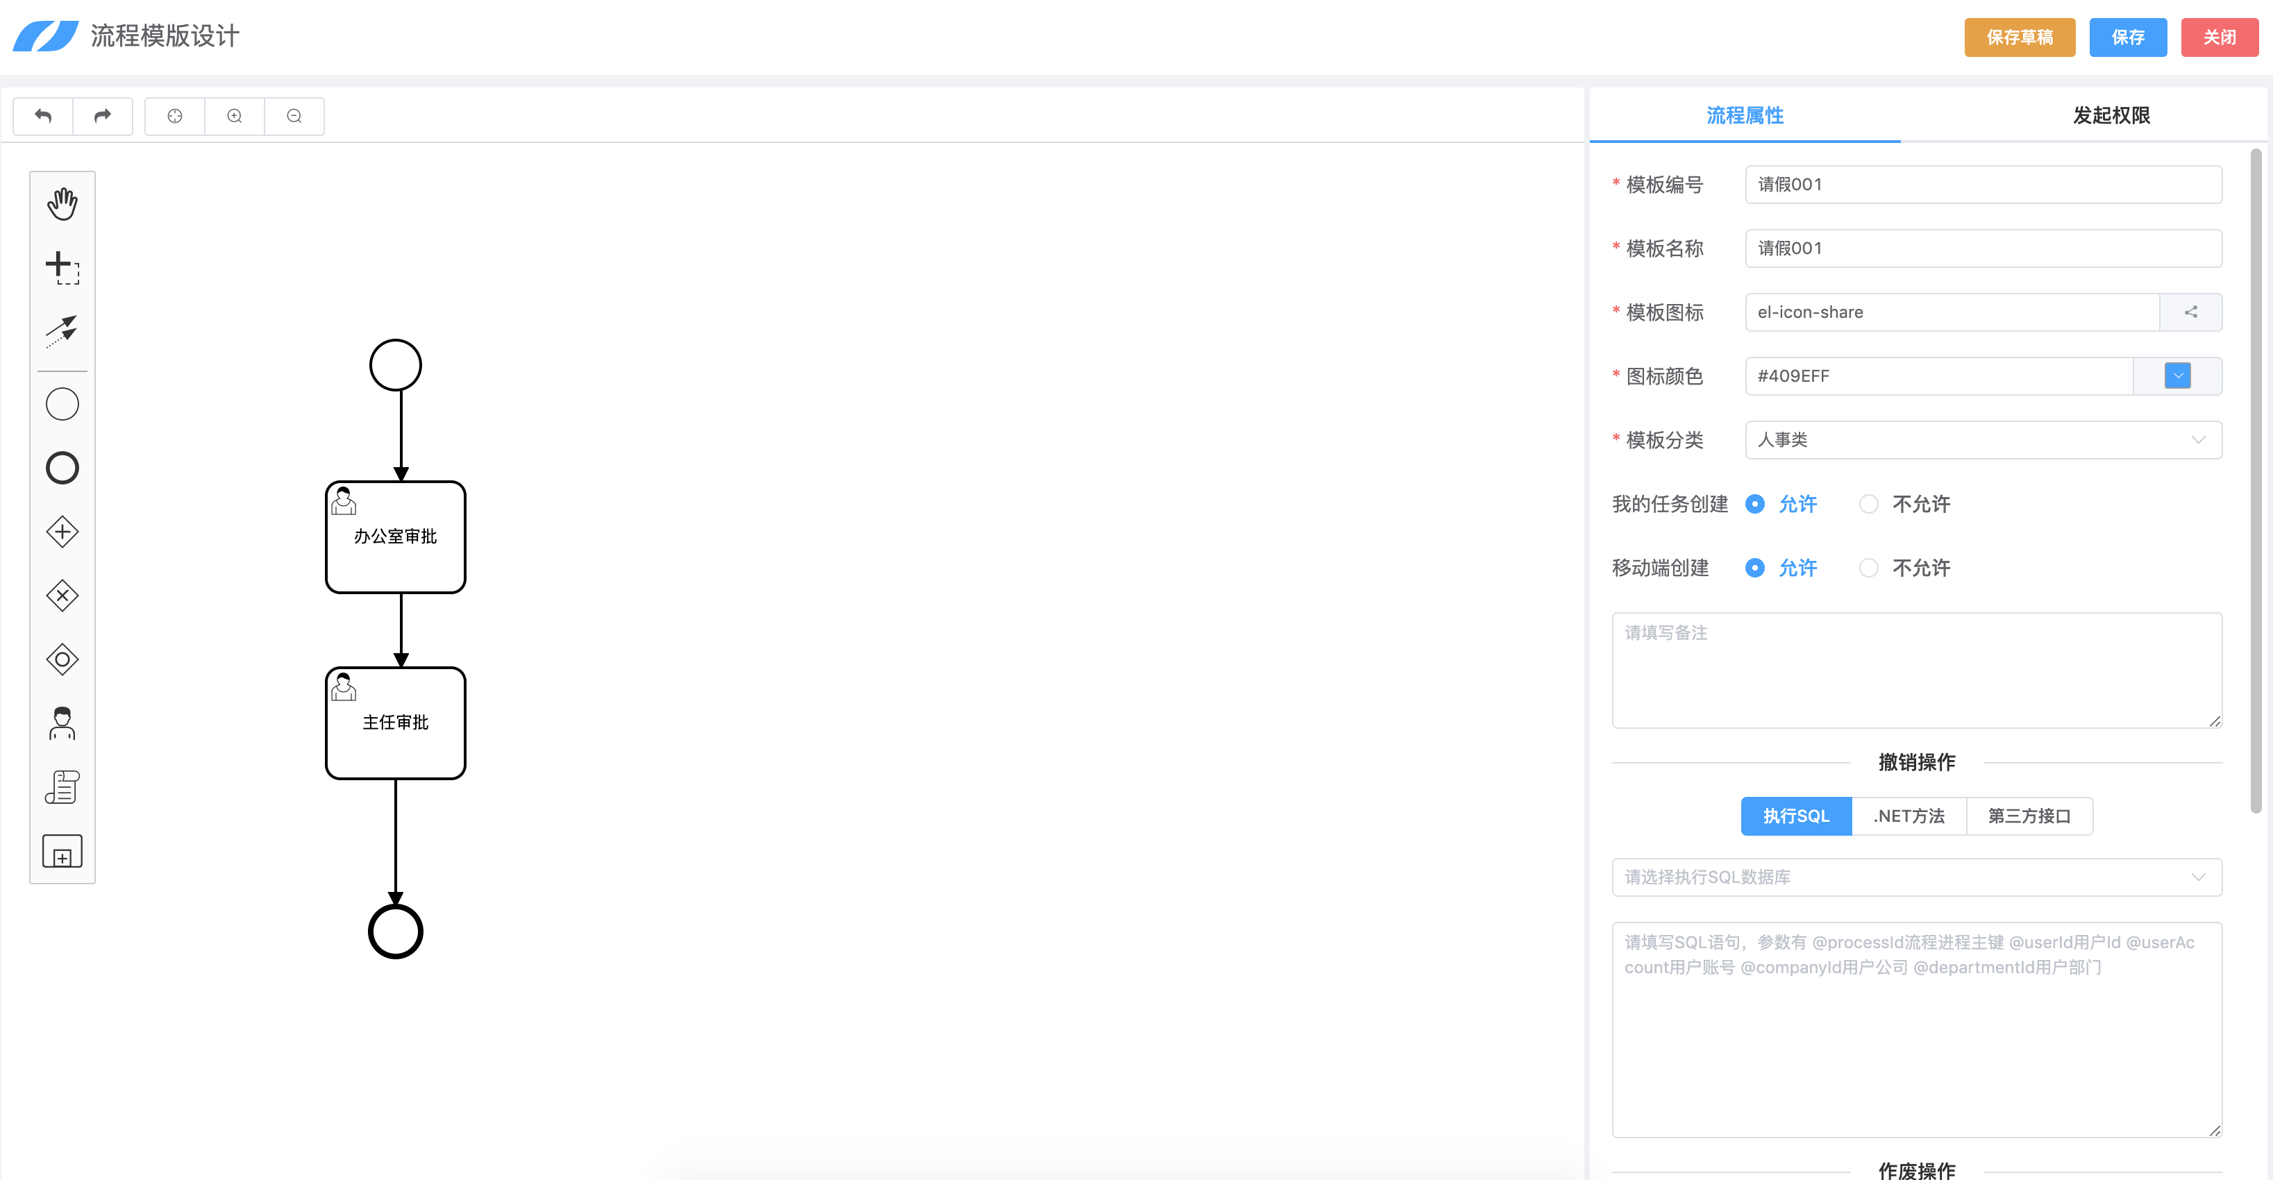The image size is (2273, 1180).
Task: Choose the 第三方接口 option
Action: click(2029, 817)
